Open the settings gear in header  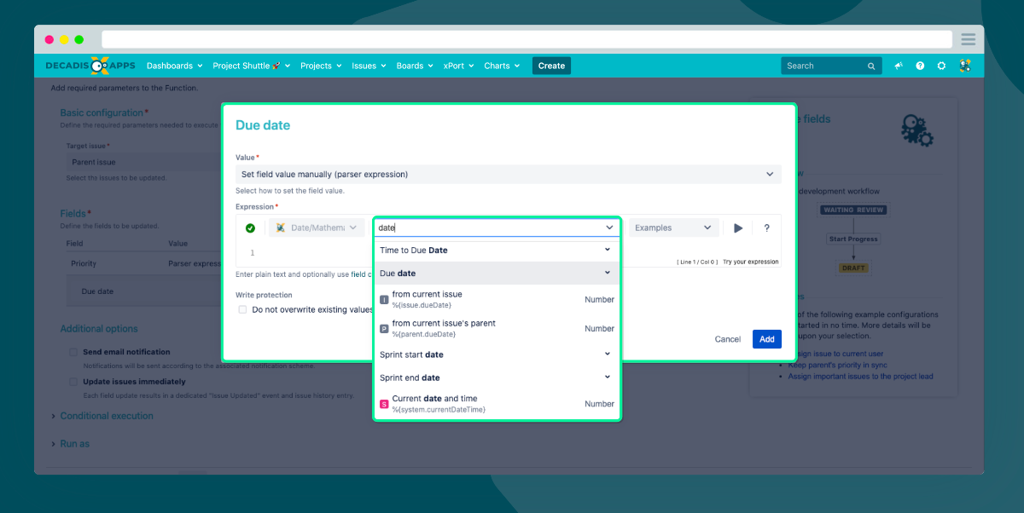[x=941, y=66]
